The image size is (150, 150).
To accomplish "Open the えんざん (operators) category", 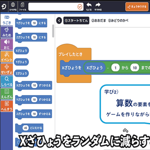I will 7,94.
